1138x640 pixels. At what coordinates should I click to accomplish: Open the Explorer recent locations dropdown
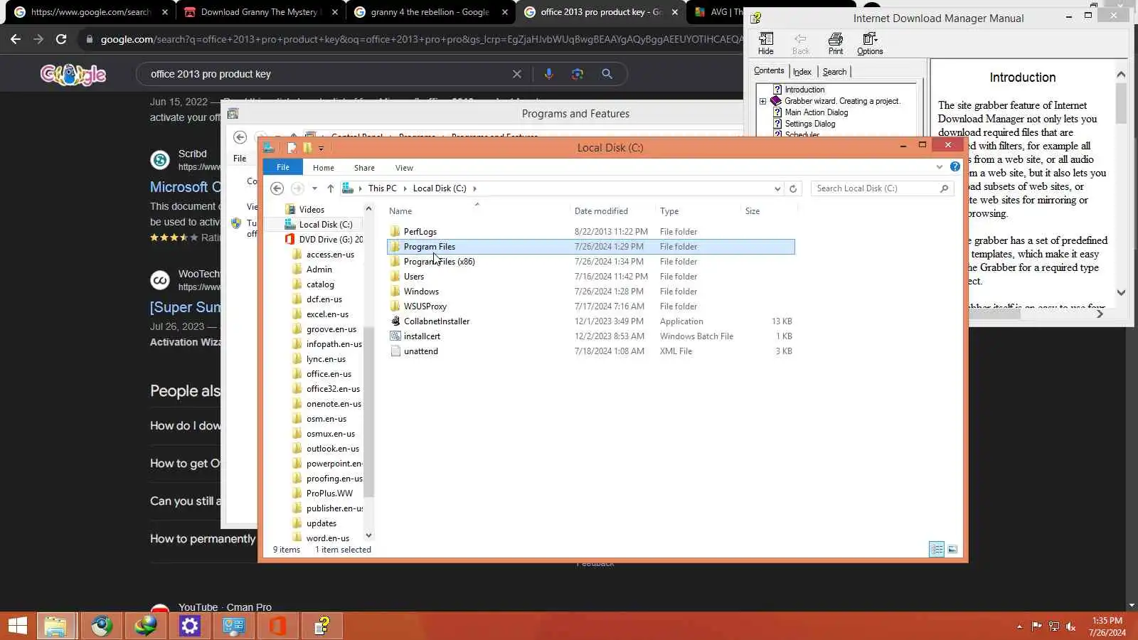(314, 188)
